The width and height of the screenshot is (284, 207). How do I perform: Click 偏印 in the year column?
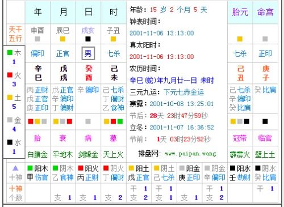click(37, 53)
